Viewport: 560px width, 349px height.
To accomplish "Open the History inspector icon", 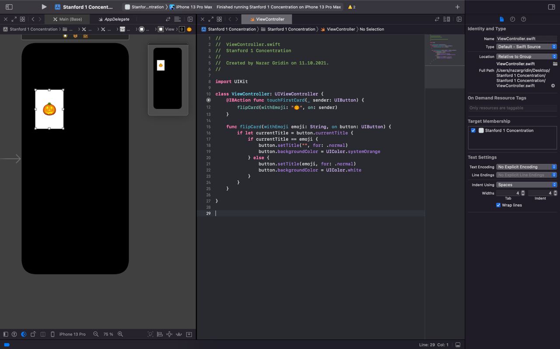I will [512, 19].
